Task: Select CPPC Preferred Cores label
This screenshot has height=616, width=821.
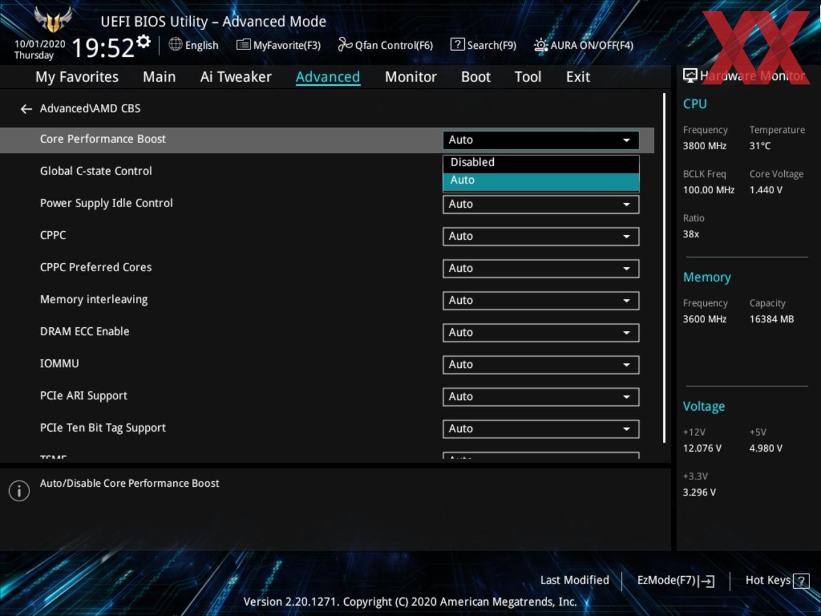Action: [x=96, y=267]
